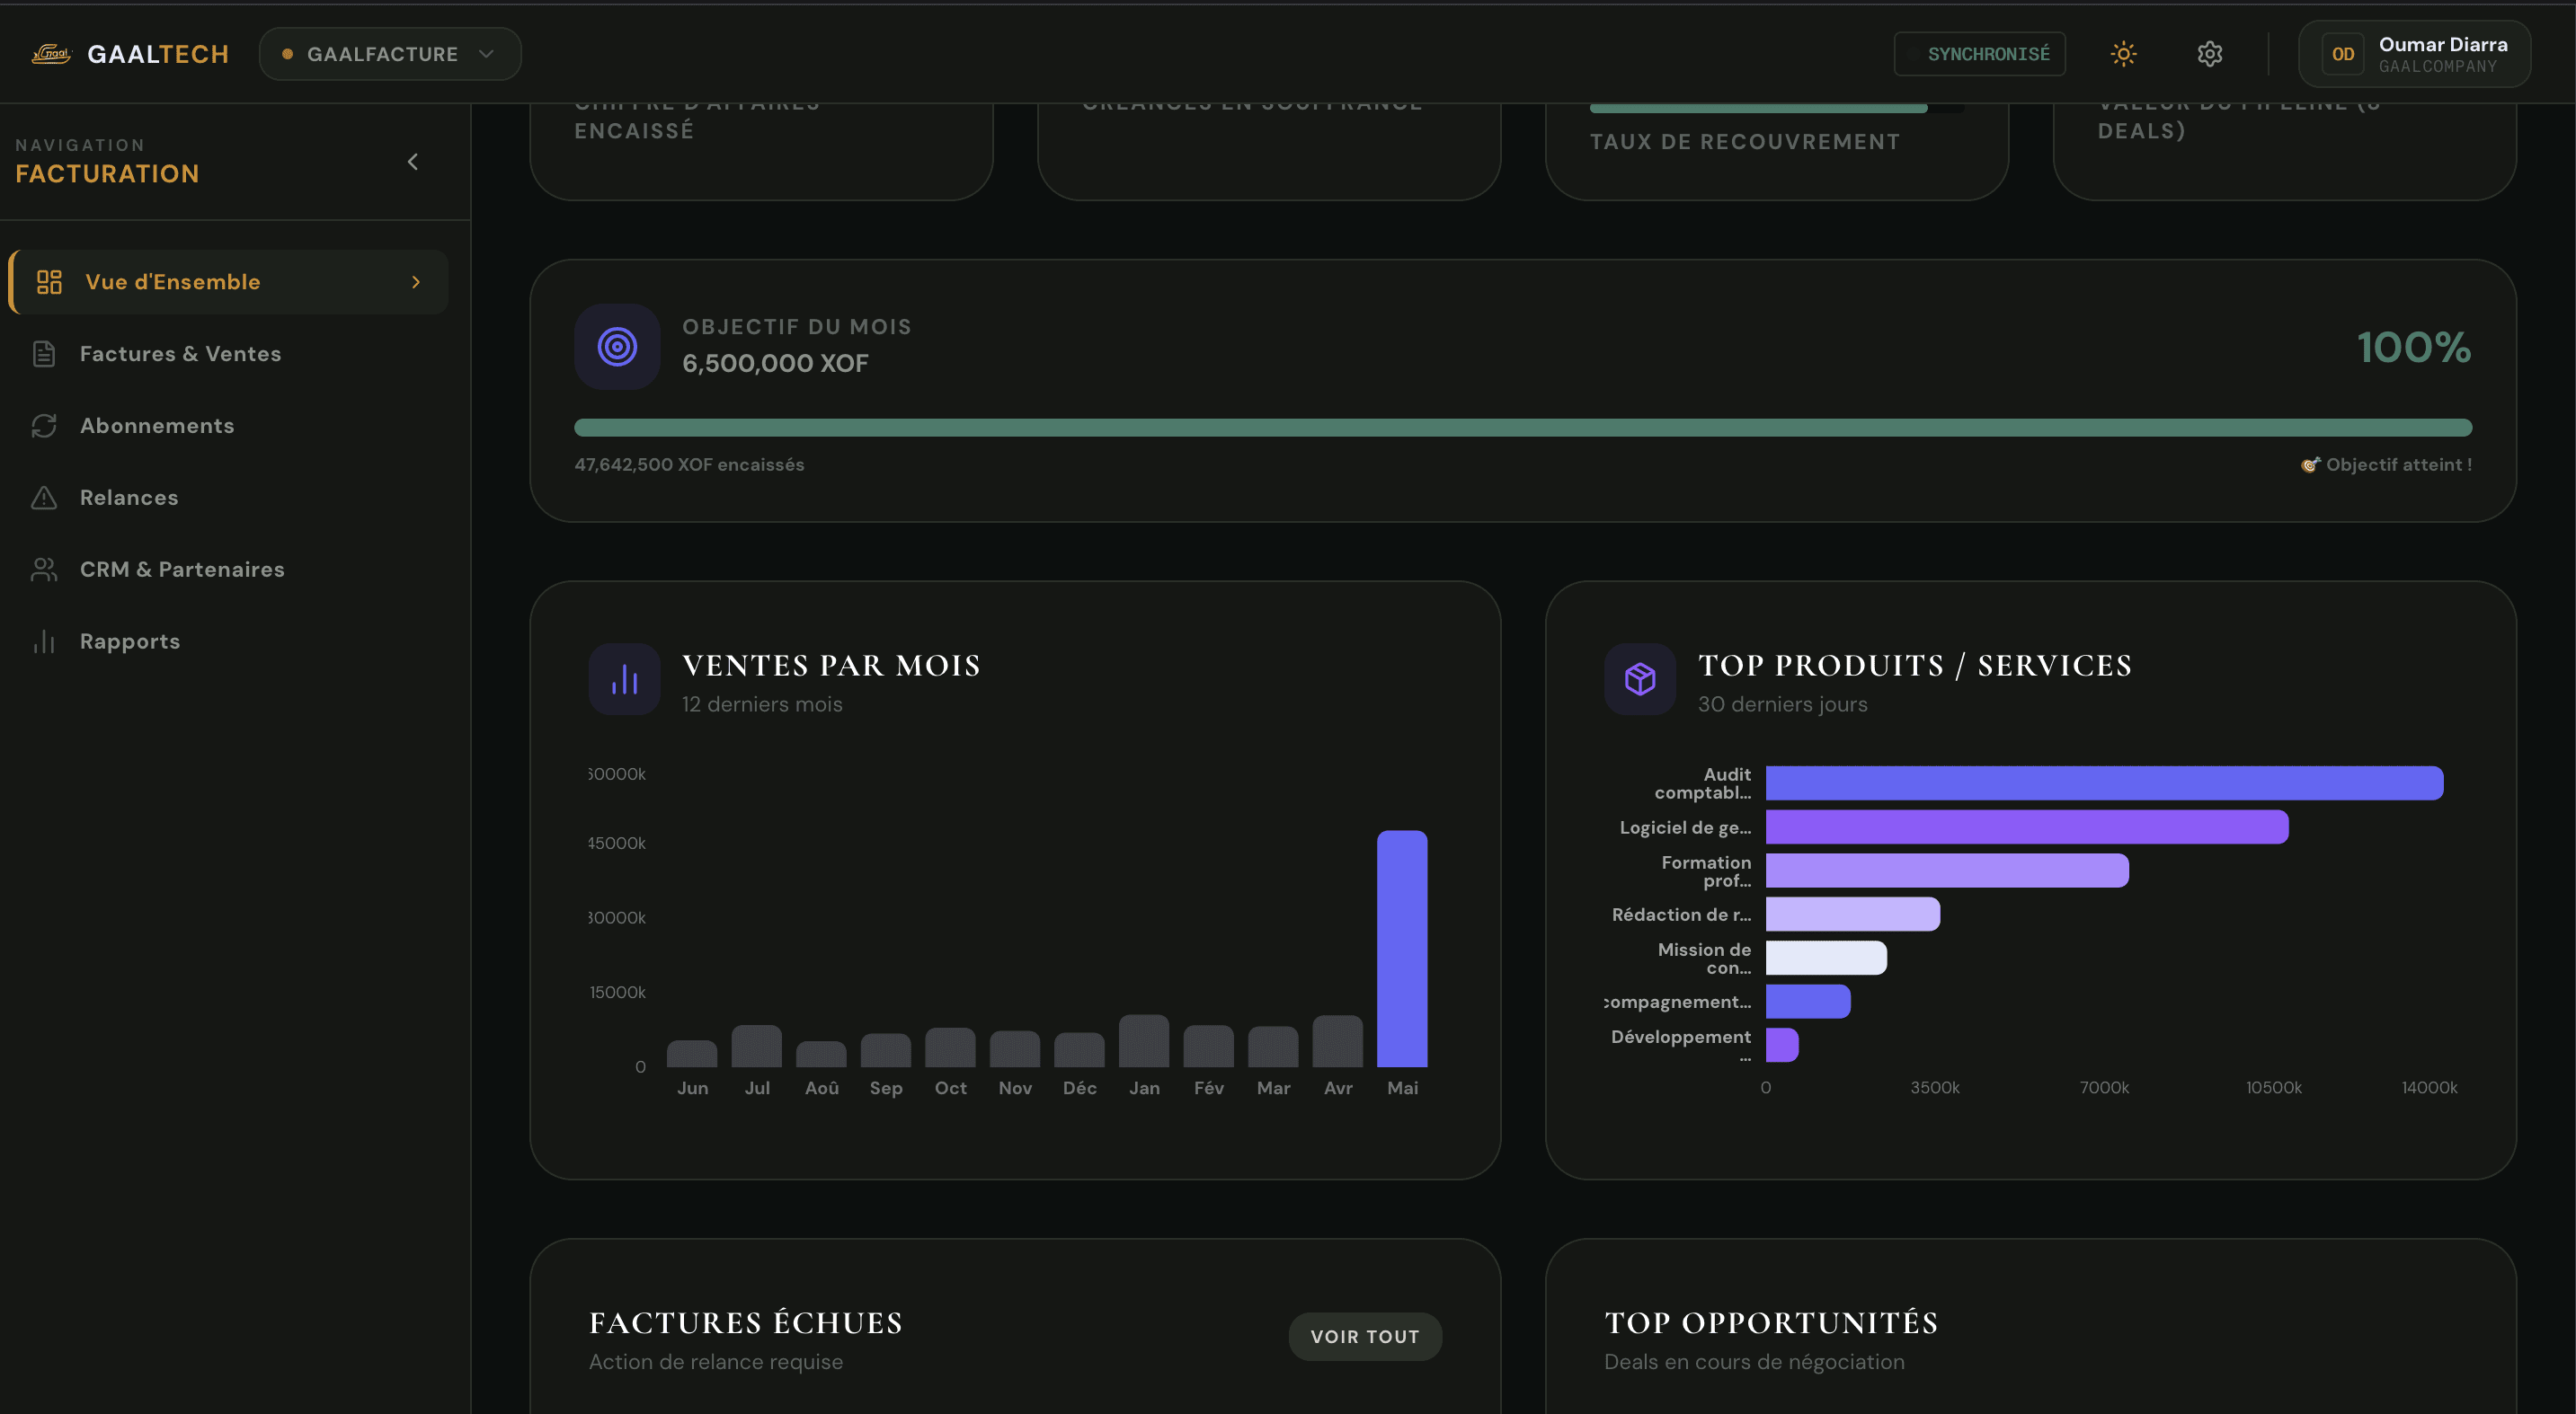2576x1414 pixels.
Task: Click the 'FACTURATION' navigation heading
Action: pos(107,174)
